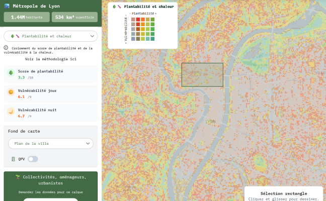Click the tree icon for Score de plantabilité
The height and width of the screenshot is (201, 326).
coord(11,73)
